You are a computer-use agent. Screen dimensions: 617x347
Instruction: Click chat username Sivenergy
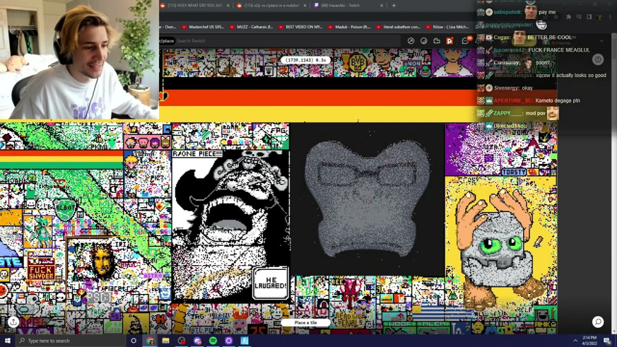tap(507, 88)
